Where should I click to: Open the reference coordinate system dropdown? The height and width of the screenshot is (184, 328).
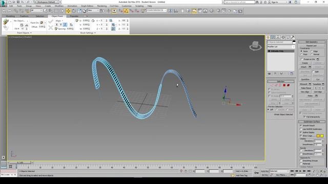pyautogui.click(x=93, y=10)
